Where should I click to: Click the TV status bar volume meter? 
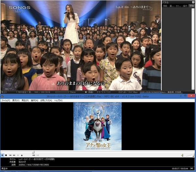pyautogui.click(x=62, y=92)
